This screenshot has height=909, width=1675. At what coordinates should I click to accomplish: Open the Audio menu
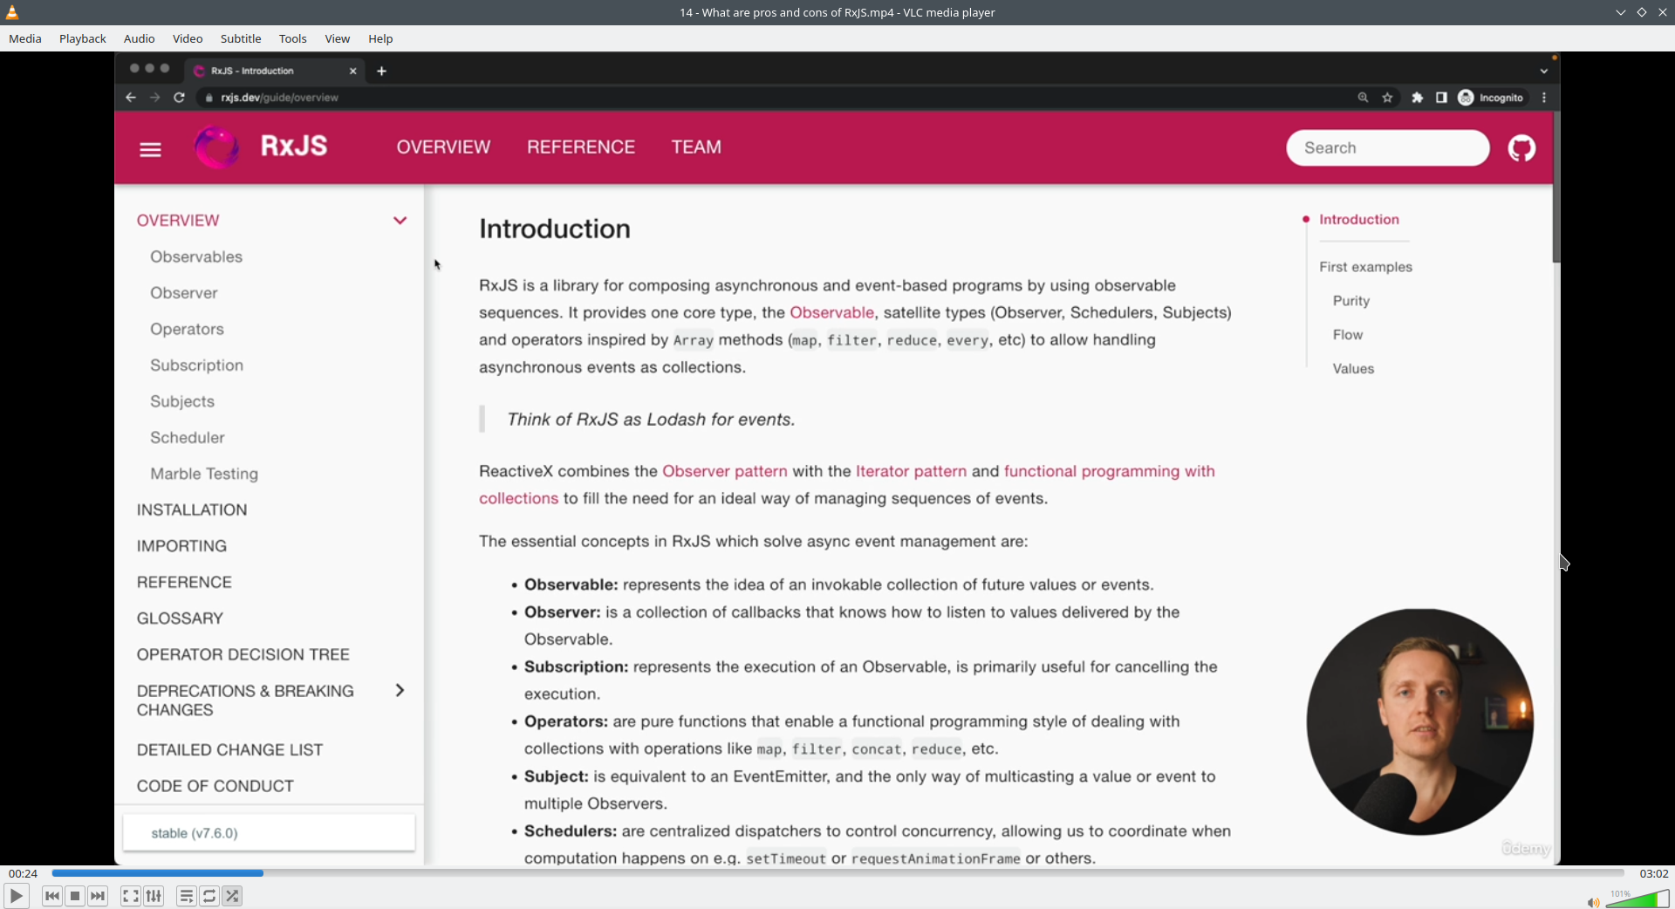[x=140, y=38]
